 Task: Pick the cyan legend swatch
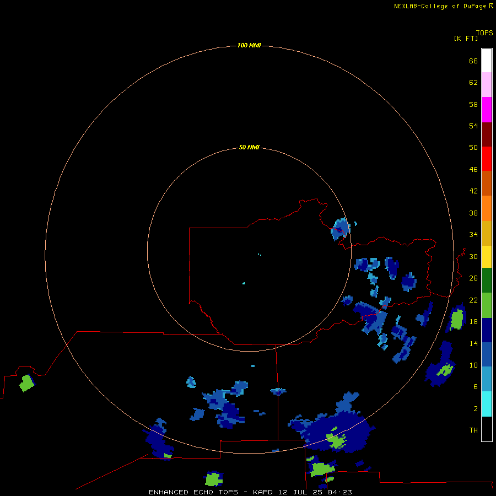tap(487, 404)
